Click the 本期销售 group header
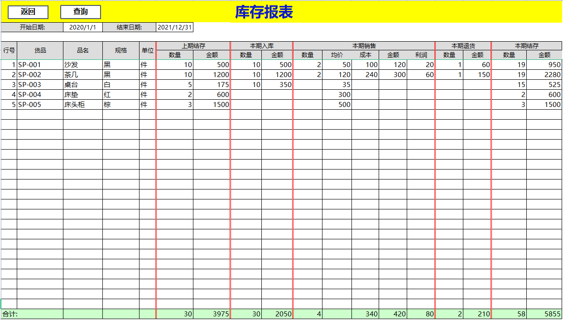The width and height of the screenshot is (563, 320). click(x=364, y=46)
